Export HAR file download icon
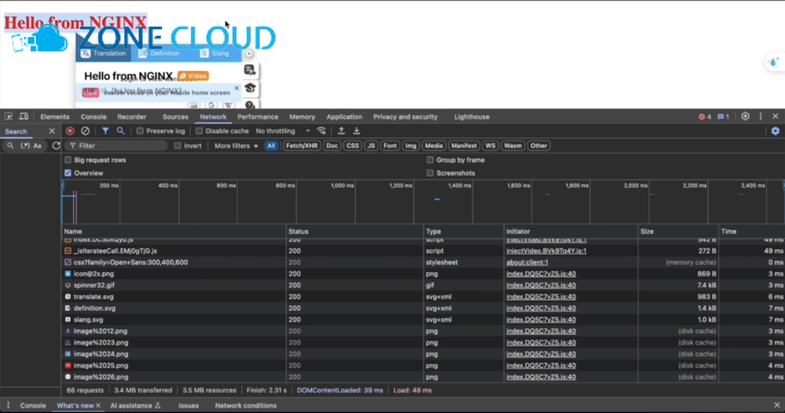The width and height of the screenshot is (785, 413). [356, 131]
